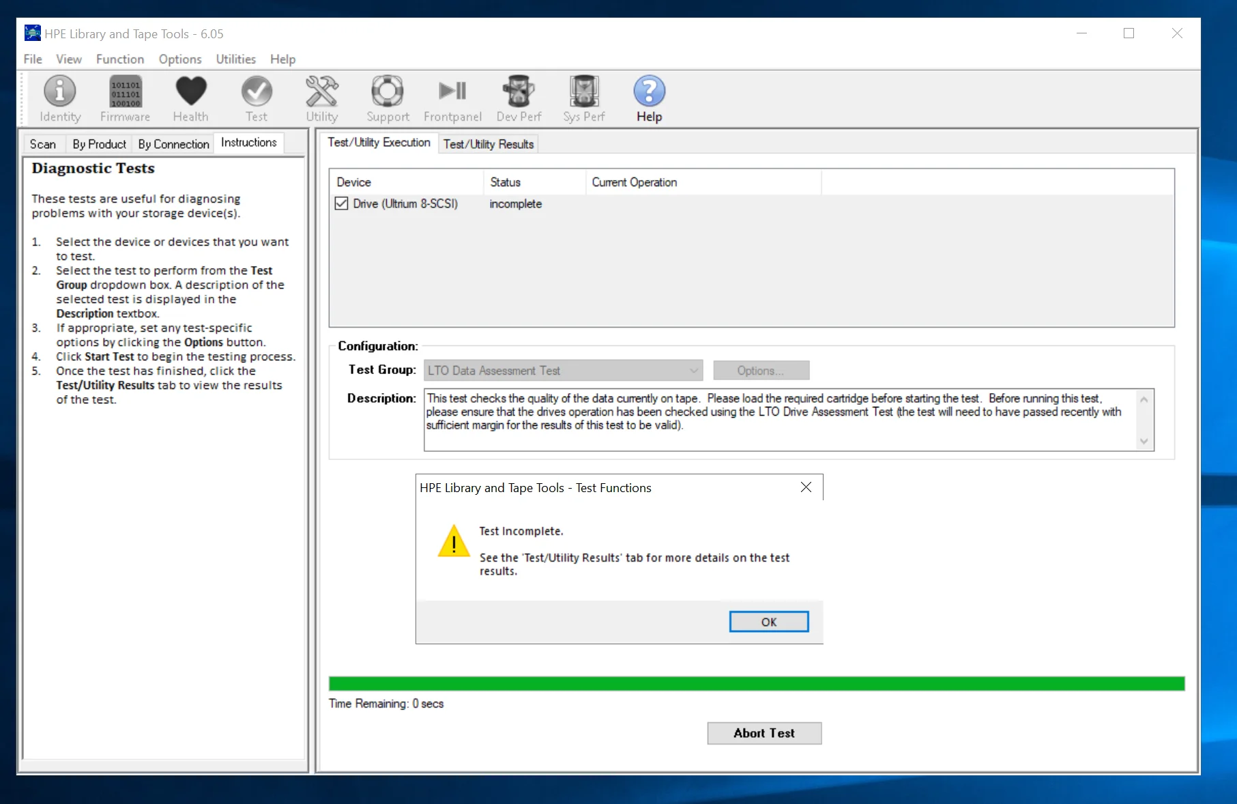Click the Device column header
The width and height of the screenshot is (1237, 804).
coord(406,182)
